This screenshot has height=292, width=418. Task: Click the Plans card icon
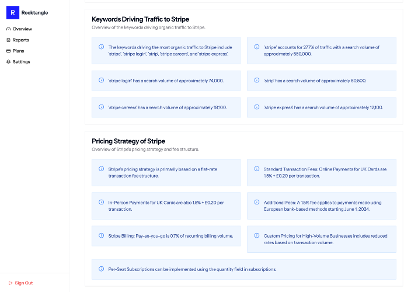9,51
